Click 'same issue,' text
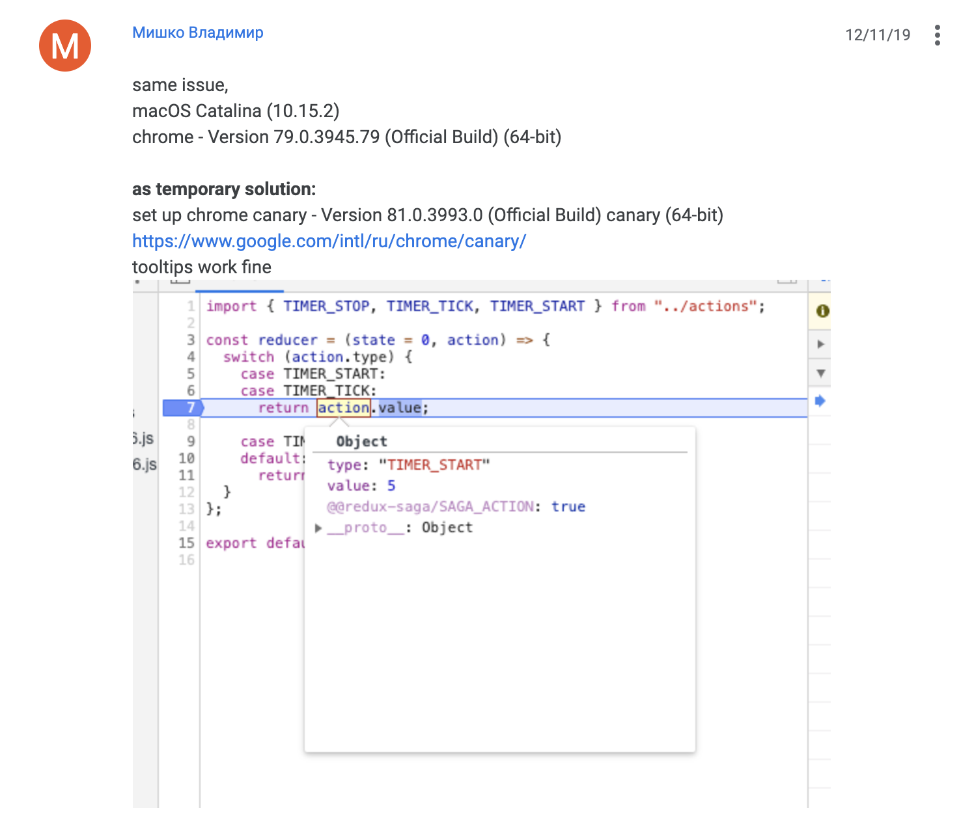974x825 pixels. point(180,85)
